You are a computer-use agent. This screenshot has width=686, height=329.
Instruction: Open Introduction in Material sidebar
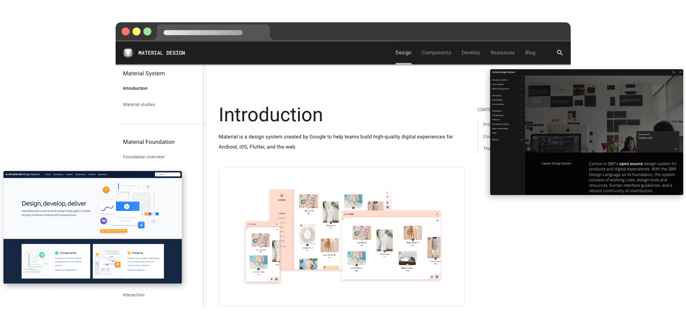click(x=135, y=88)
